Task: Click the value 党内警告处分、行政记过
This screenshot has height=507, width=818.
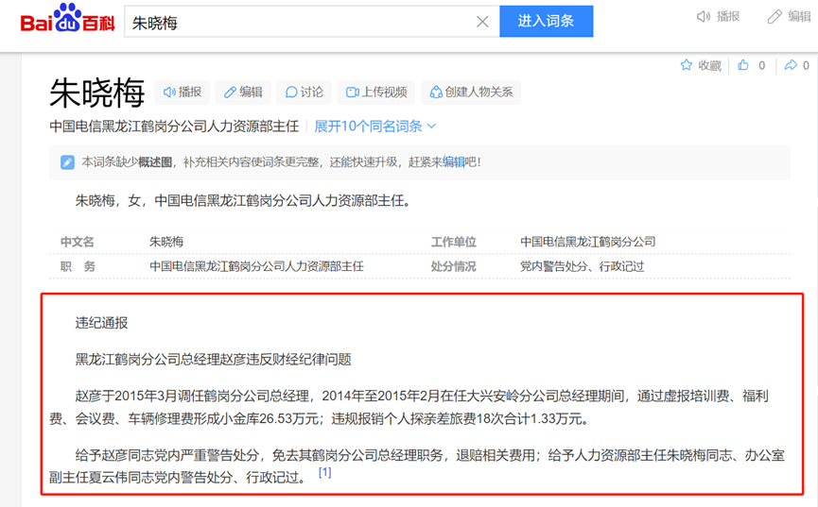Action: coord(582,266)
